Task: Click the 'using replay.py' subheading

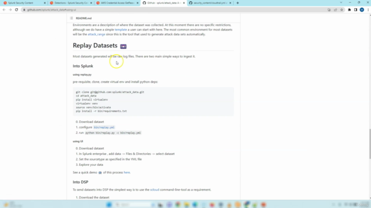Action: point(82,75)
